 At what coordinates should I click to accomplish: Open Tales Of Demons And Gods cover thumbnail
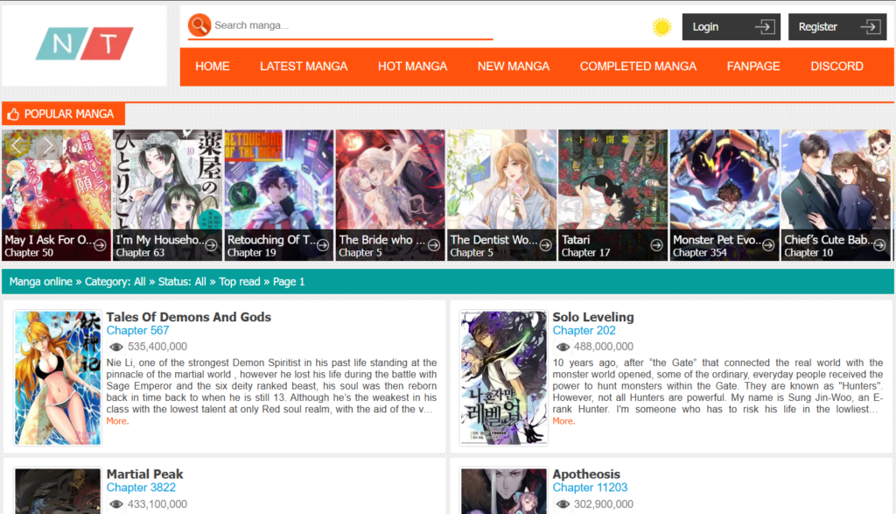tap(58, 377)
